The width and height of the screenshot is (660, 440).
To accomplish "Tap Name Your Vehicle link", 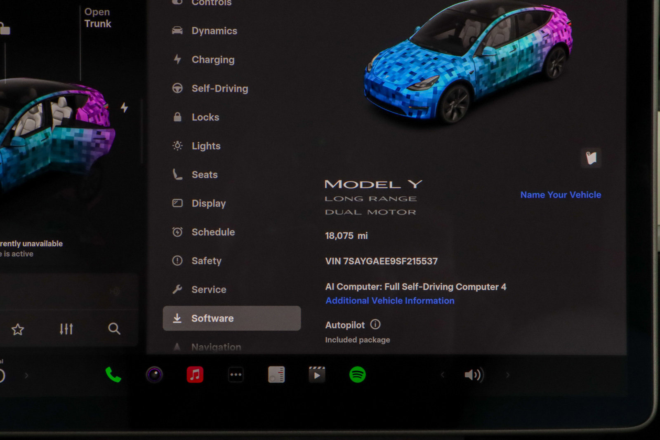I will coord(561,195).
